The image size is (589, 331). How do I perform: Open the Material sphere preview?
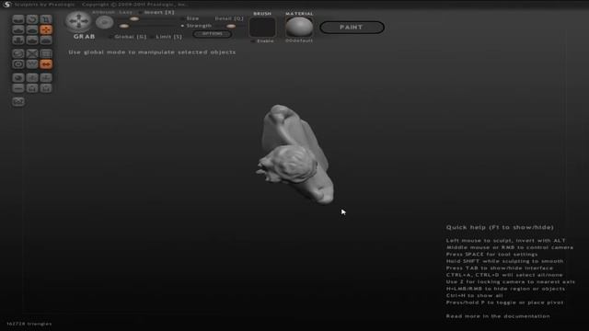pyautogui.click(x=299, y=27)
